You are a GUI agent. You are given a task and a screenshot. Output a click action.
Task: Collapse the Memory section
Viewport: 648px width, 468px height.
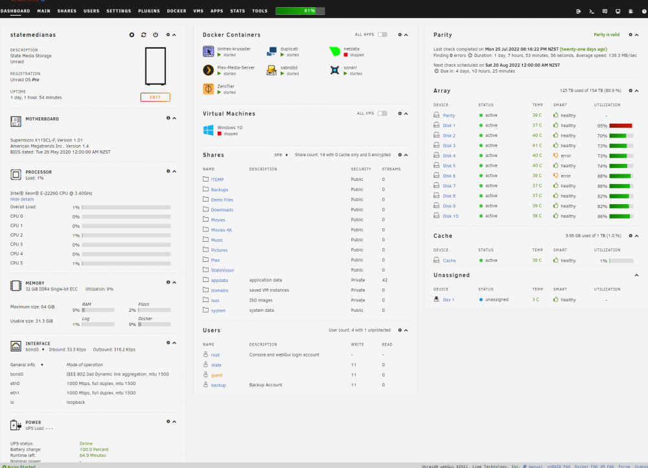[x=174, y=283]
